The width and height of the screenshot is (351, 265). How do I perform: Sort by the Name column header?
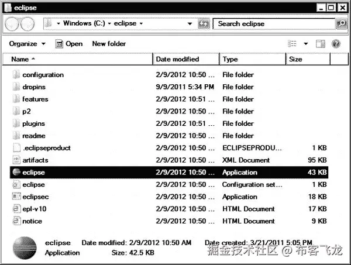click(78, 59)
